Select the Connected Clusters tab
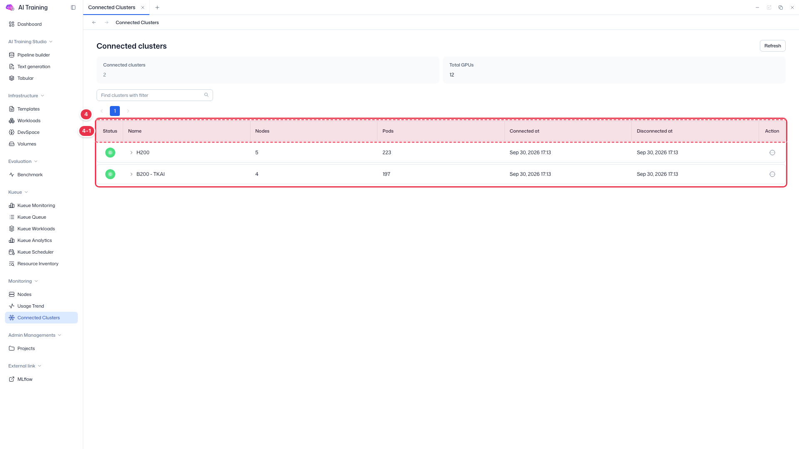 click(112, 7)
